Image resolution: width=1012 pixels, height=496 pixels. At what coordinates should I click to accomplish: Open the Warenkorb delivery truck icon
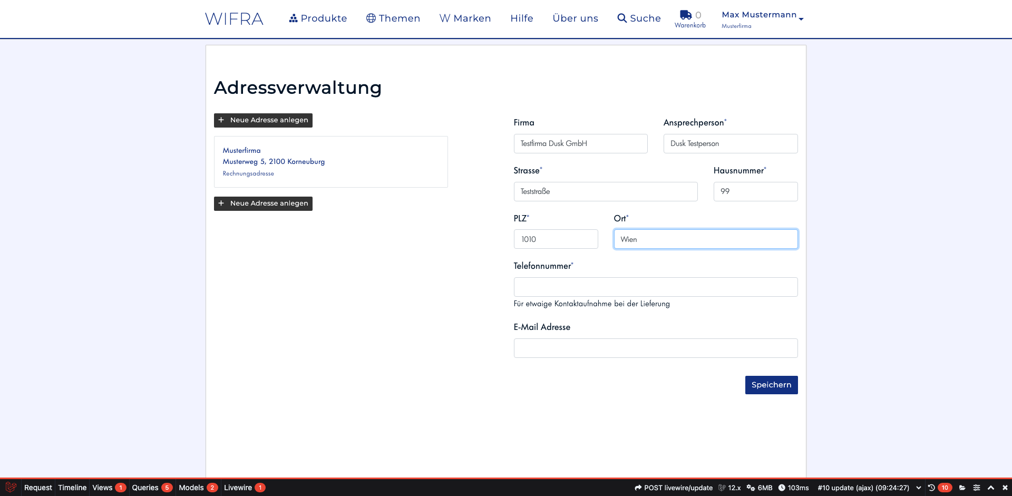pyautogui.click(x=685, y=14)
